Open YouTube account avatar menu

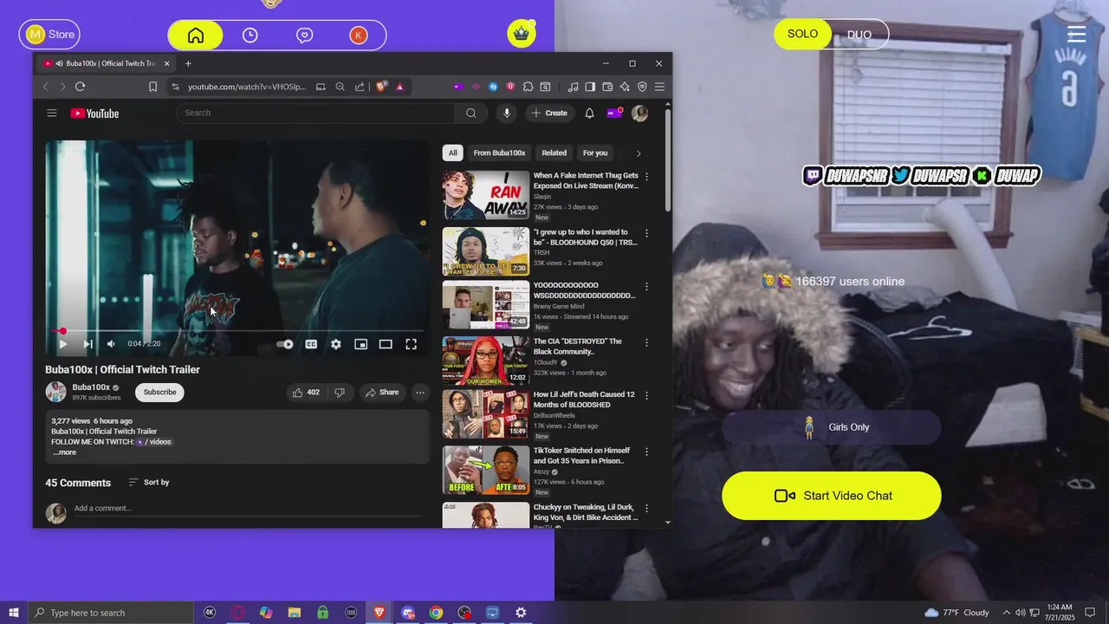(x=639, y=113)
